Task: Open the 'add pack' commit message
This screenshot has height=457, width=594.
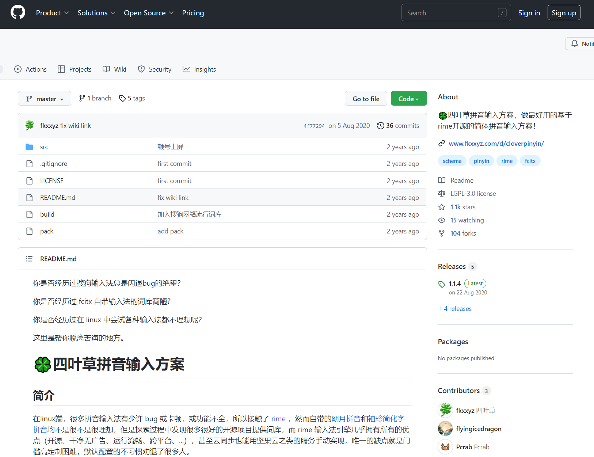Action: [171, 231]
